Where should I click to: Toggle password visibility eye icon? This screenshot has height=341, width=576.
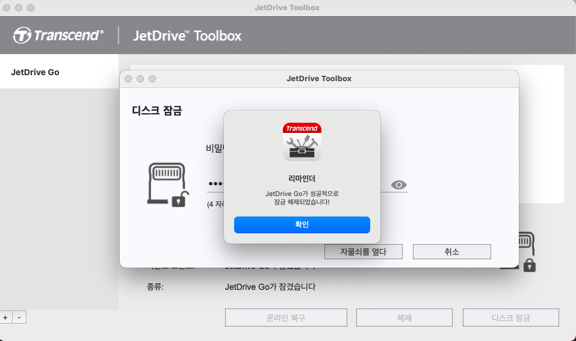point(398,185)
